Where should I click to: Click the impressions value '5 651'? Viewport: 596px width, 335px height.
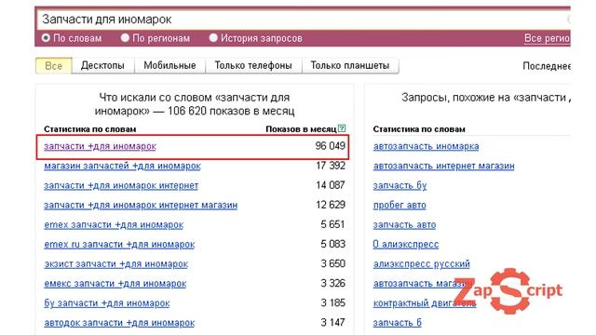[332, 224]
